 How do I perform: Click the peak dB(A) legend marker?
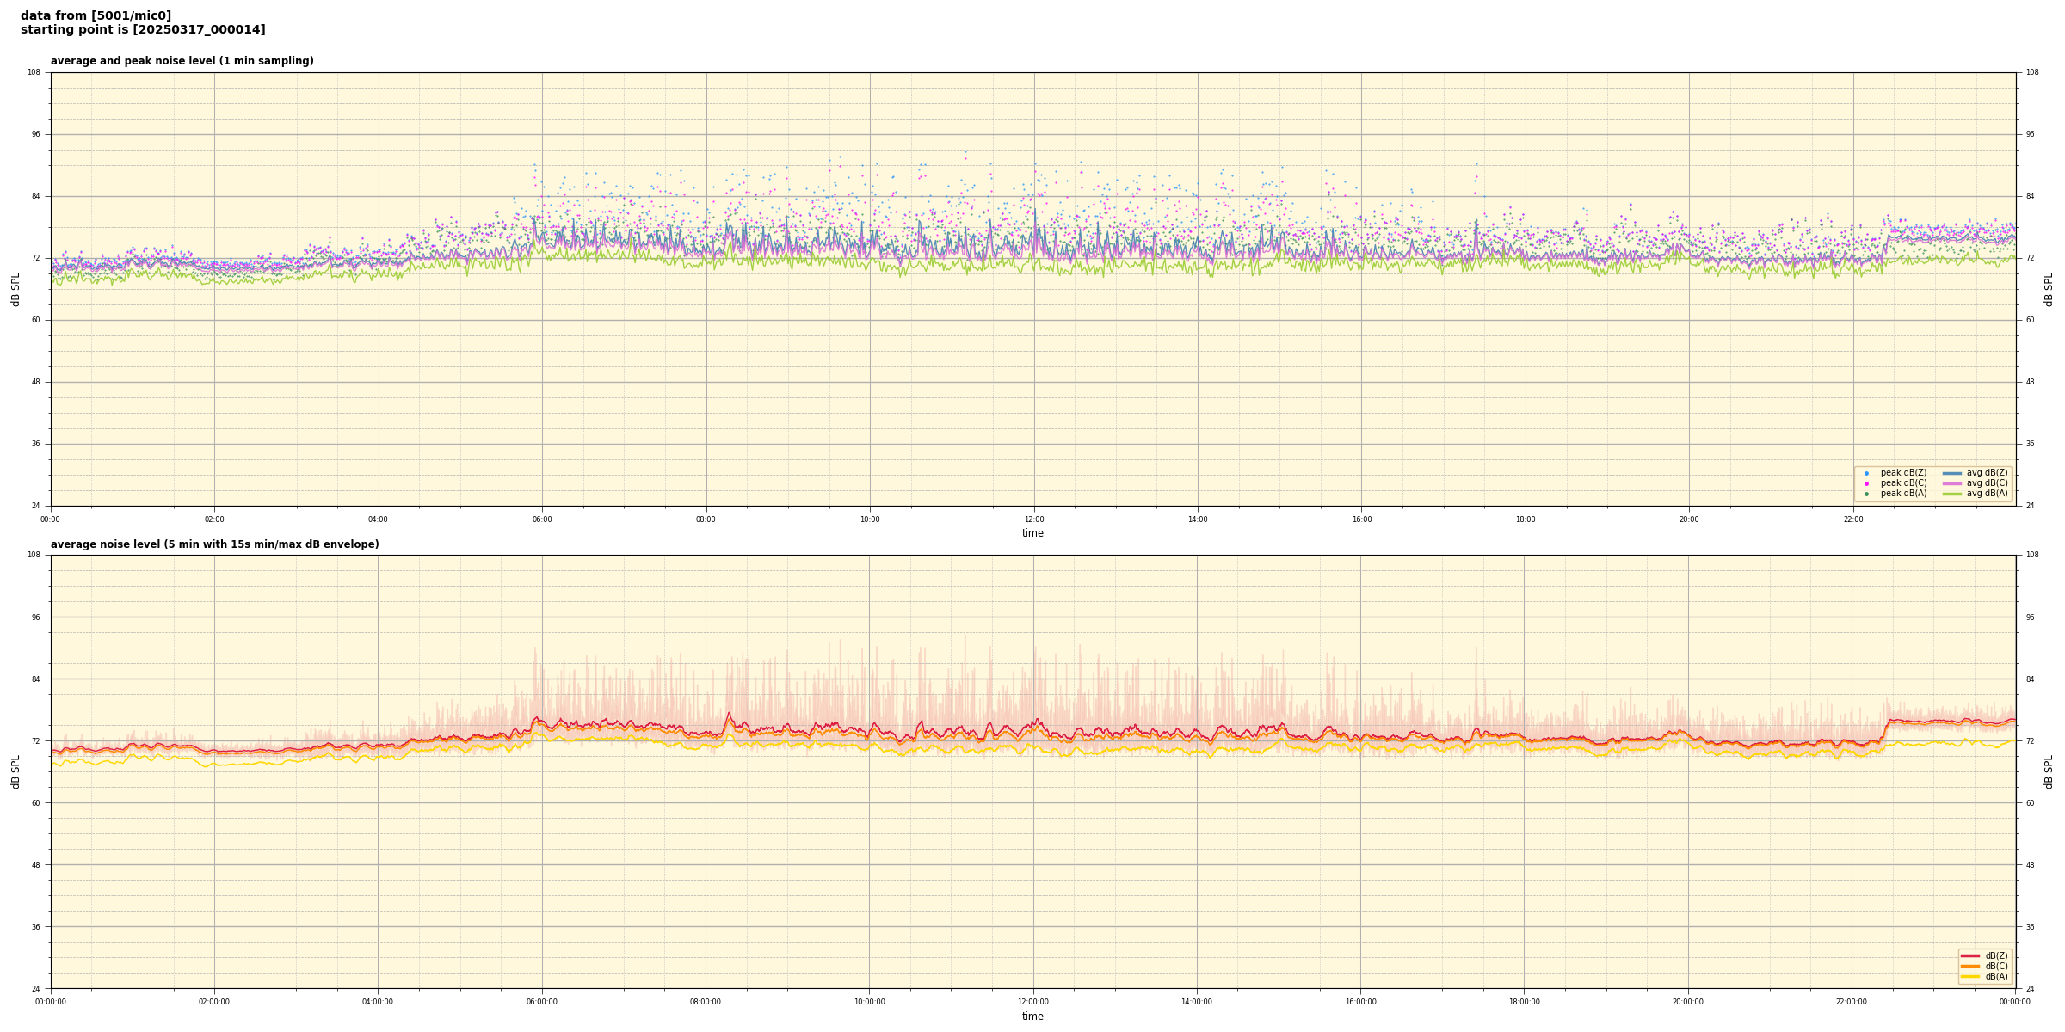coord(1866,494)
